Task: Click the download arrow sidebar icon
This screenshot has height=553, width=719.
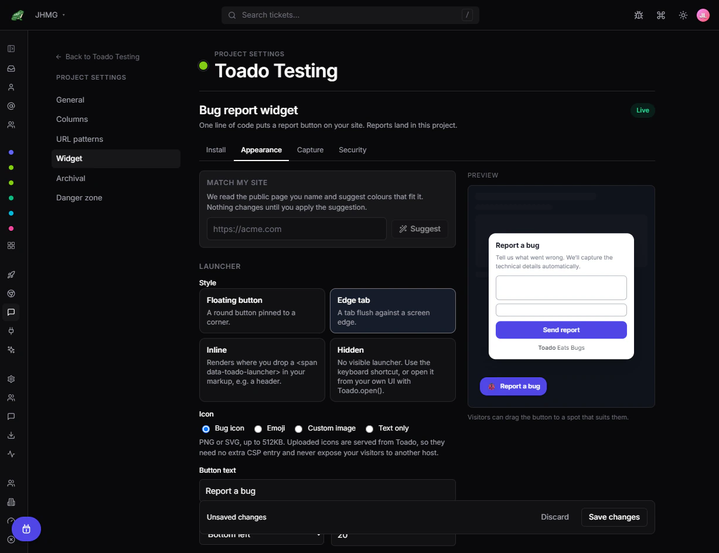Action: (x=11, y=435)
